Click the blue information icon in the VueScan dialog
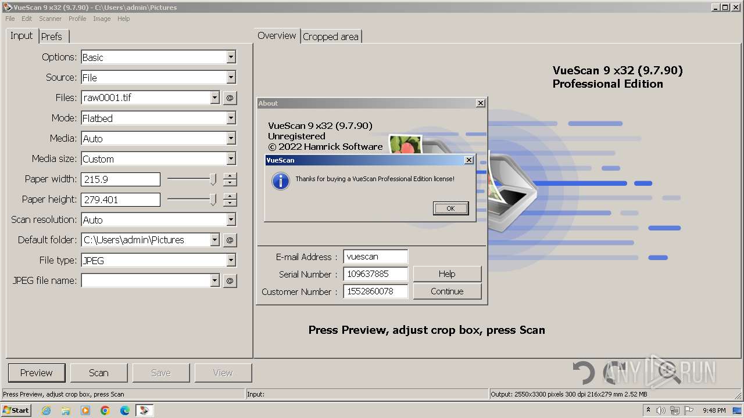Image resolution: width=744 pixels, height=418 pixels. click(x=281, y=181)
